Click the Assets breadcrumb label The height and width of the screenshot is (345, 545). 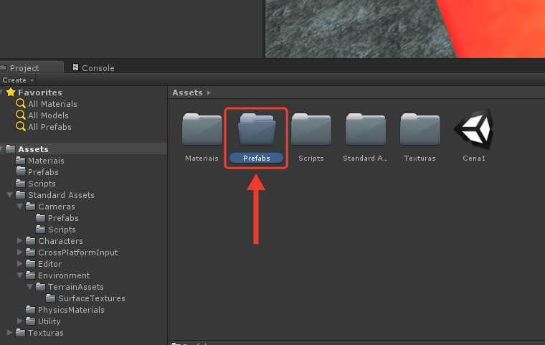point(187,93)
